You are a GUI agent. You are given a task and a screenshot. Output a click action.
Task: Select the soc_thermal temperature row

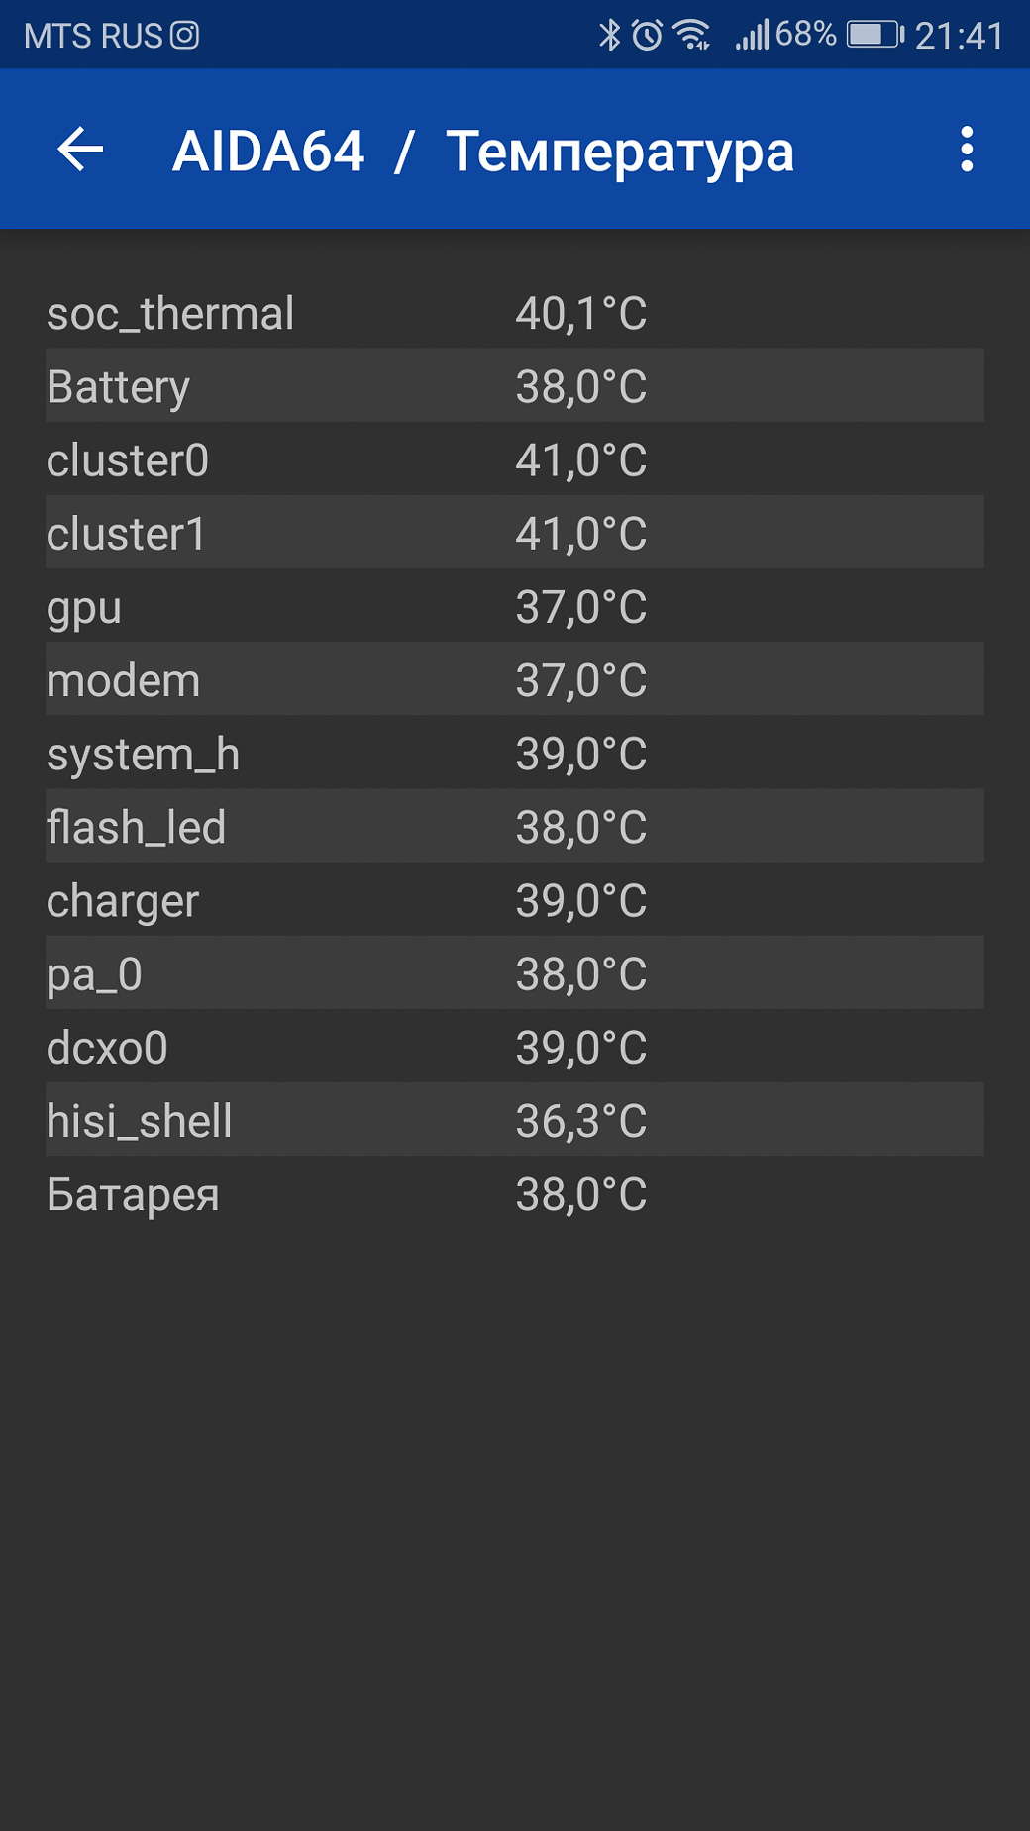click(x=515, y=313)
